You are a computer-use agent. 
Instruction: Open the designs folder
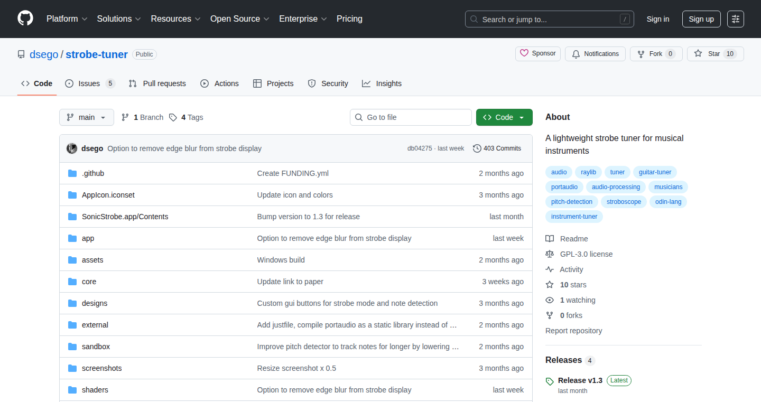(95, 303)
